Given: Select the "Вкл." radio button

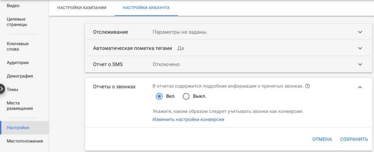Looking at the screenshot, I should tap(159, 96).
